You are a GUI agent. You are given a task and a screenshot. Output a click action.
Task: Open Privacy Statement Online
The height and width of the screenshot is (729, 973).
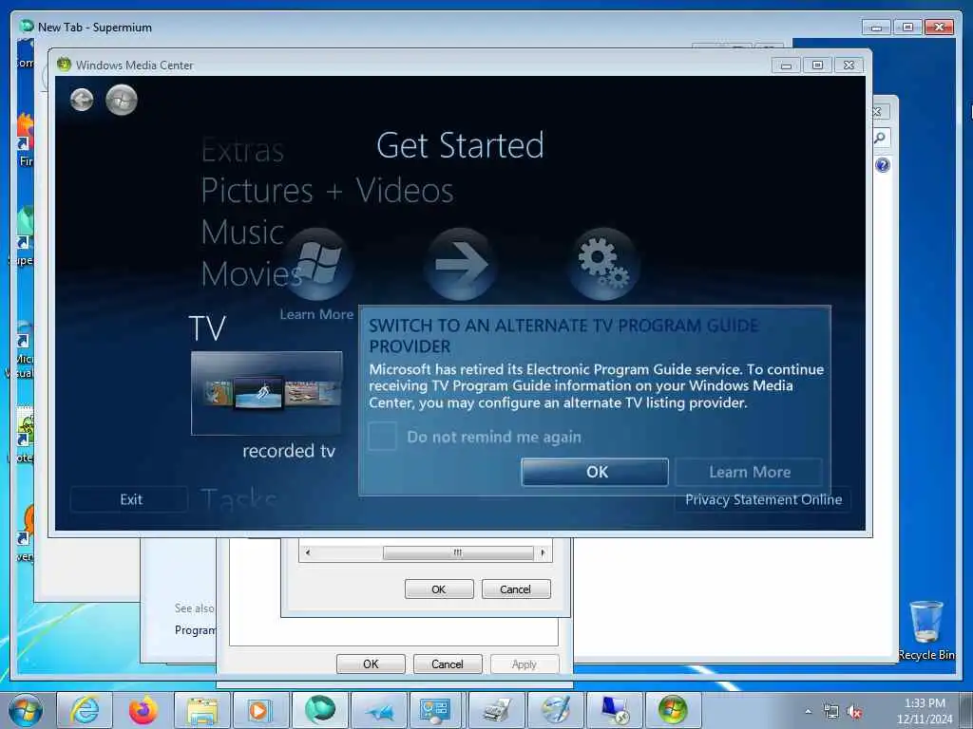763,499
